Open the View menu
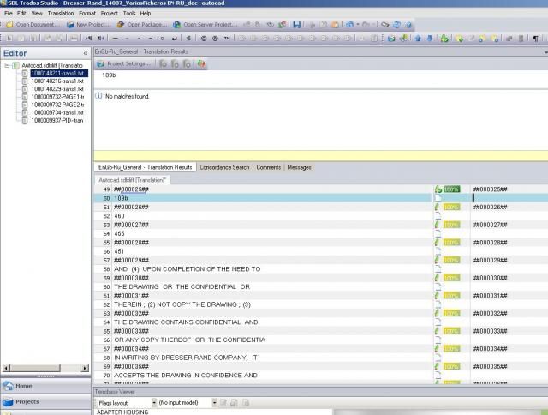Screen dimensions: 548x415 coord(37,14)
